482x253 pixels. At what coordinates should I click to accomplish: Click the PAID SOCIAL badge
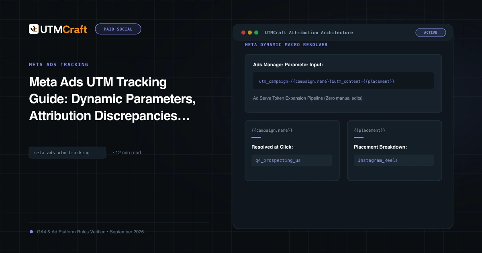click(118, 29)
